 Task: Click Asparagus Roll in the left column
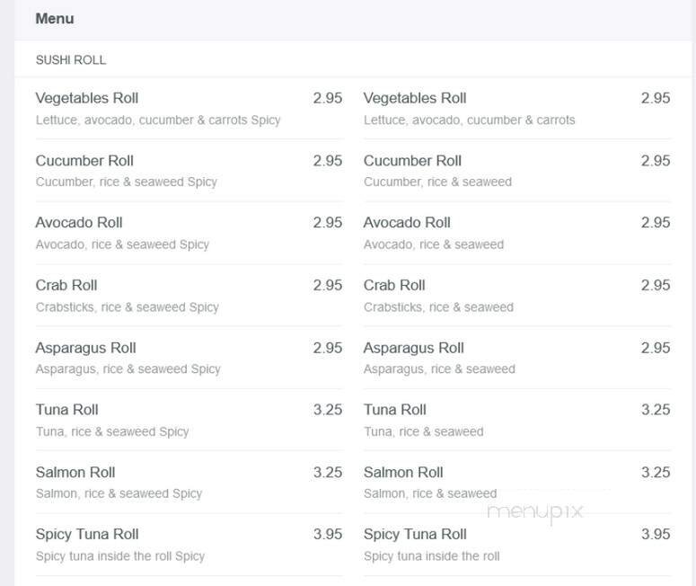pos(86,348)
